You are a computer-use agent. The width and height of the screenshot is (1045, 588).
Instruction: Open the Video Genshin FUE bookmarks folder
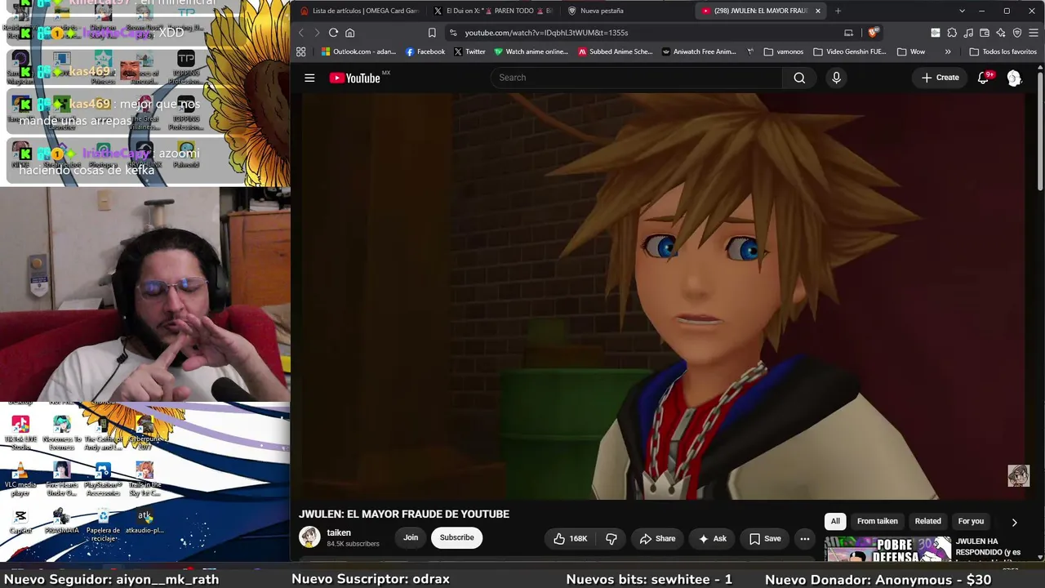pyautogui.click(x=849, y=51)
